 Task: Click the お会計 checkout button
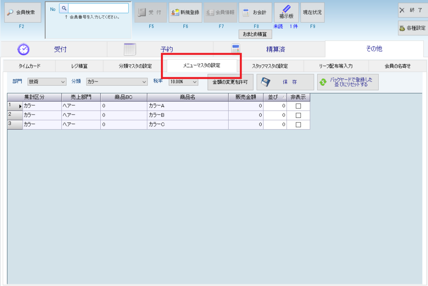255,13
